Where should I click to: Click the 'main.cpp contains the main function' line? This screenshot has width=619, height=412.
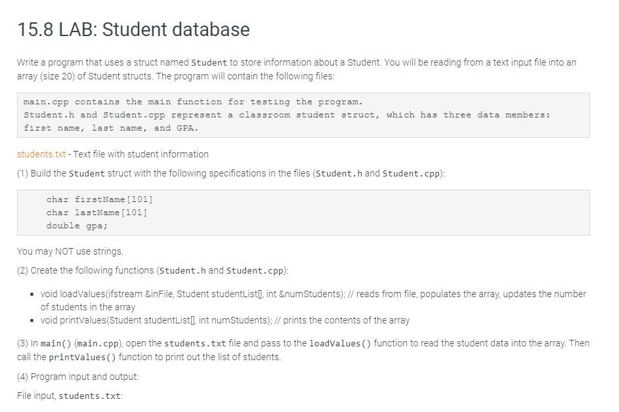pyautogui.click(x=192, y=102)
